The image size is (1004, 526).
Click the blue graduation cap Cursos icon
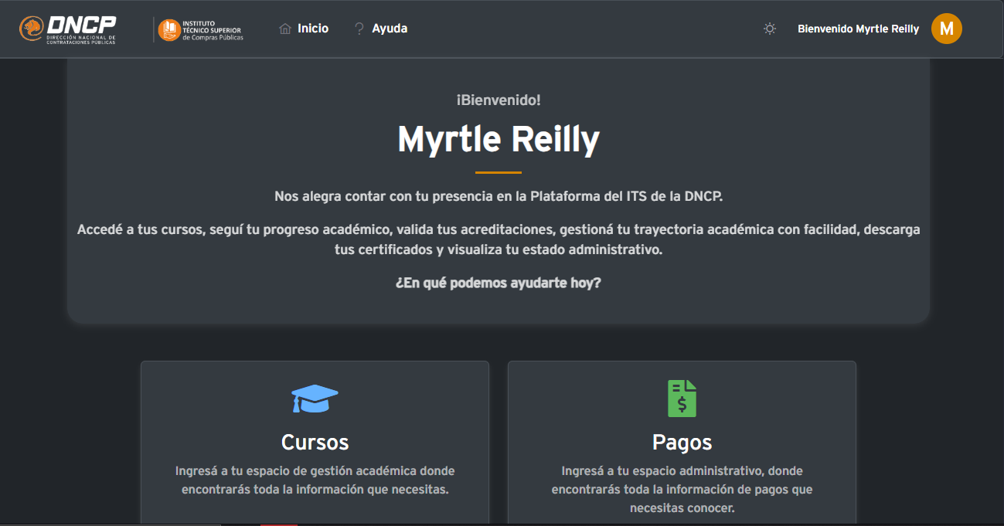[315, 399]
